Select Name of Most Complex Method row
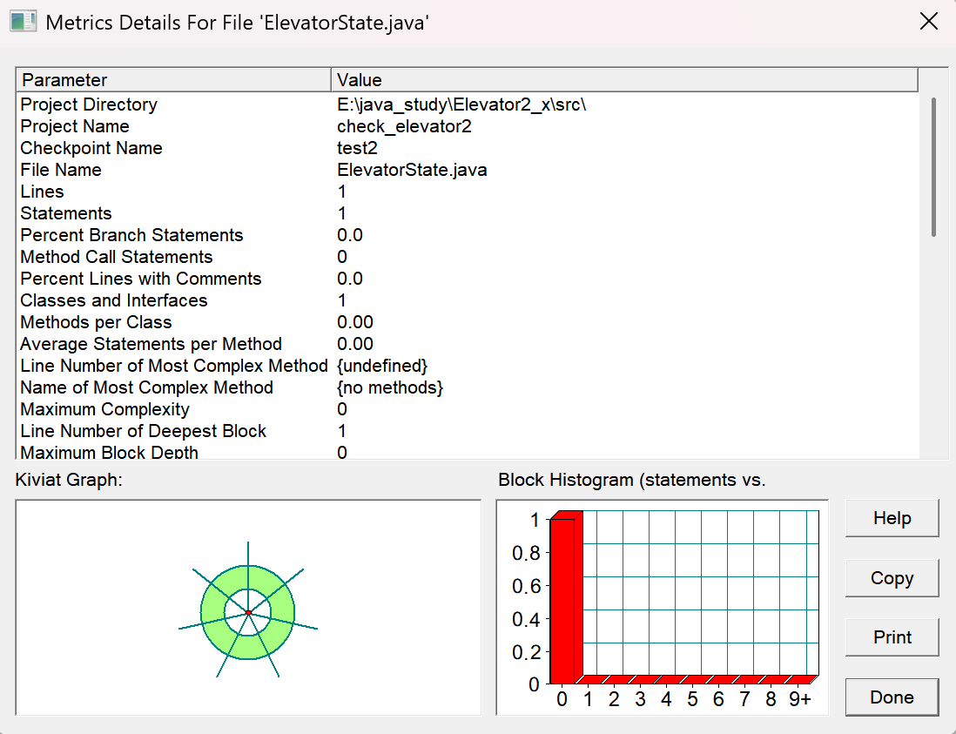The image size is (956, 734). click(x=468, y=387)
